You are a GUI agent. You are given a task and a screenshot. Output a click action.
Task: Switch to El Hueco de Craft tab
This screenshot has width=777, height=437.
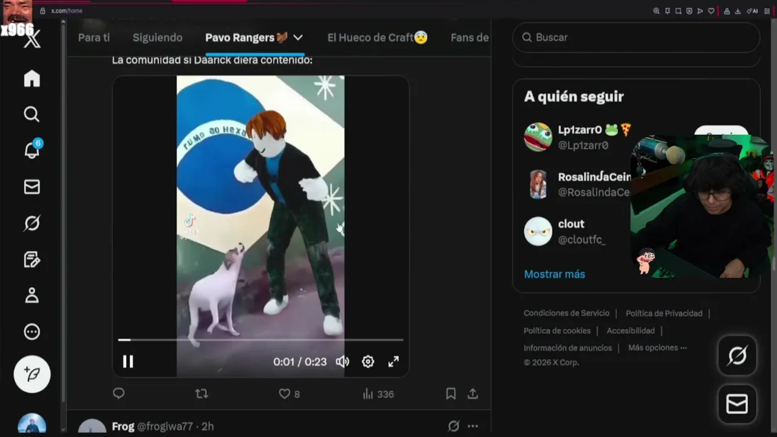(378, 38)
